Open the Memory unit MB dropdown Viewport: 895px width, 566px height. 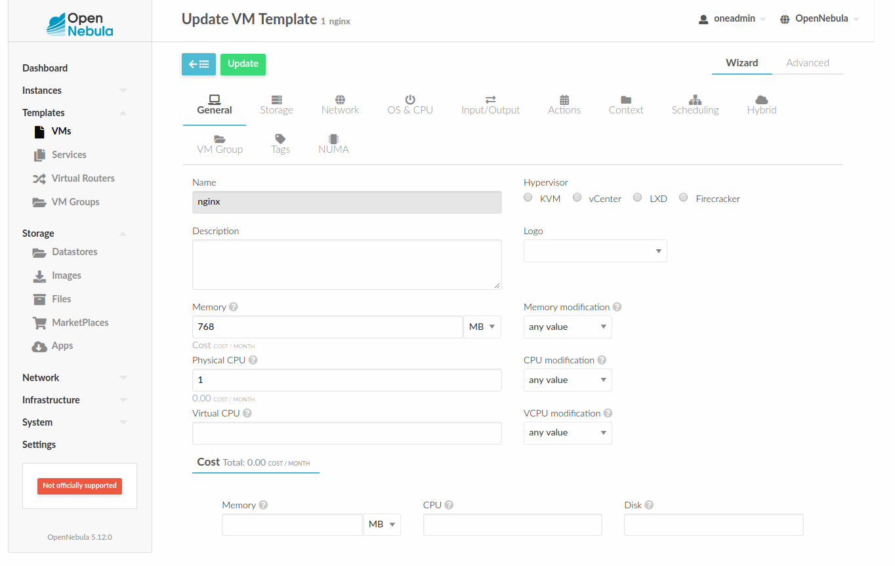482,327
